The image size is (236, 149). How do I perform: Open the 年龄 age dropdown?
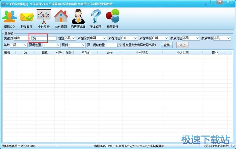tap(19, 45)
